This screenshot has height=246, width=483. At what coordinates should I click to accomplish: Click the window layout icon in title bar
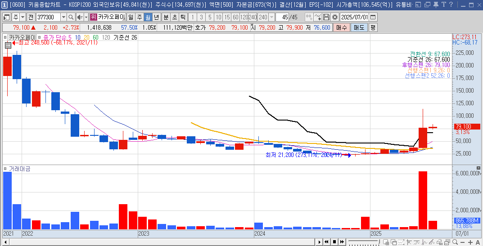coord(418,4)
